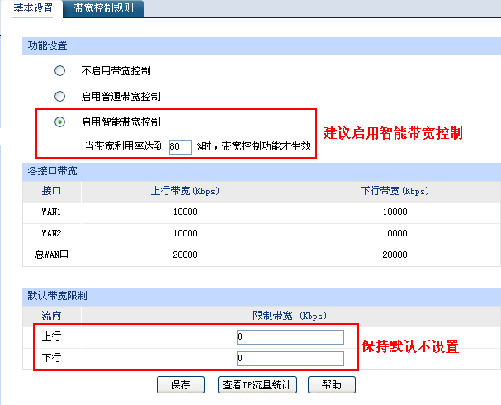Click the 上行带宽(Kbps) column header

tap(186, 191)
